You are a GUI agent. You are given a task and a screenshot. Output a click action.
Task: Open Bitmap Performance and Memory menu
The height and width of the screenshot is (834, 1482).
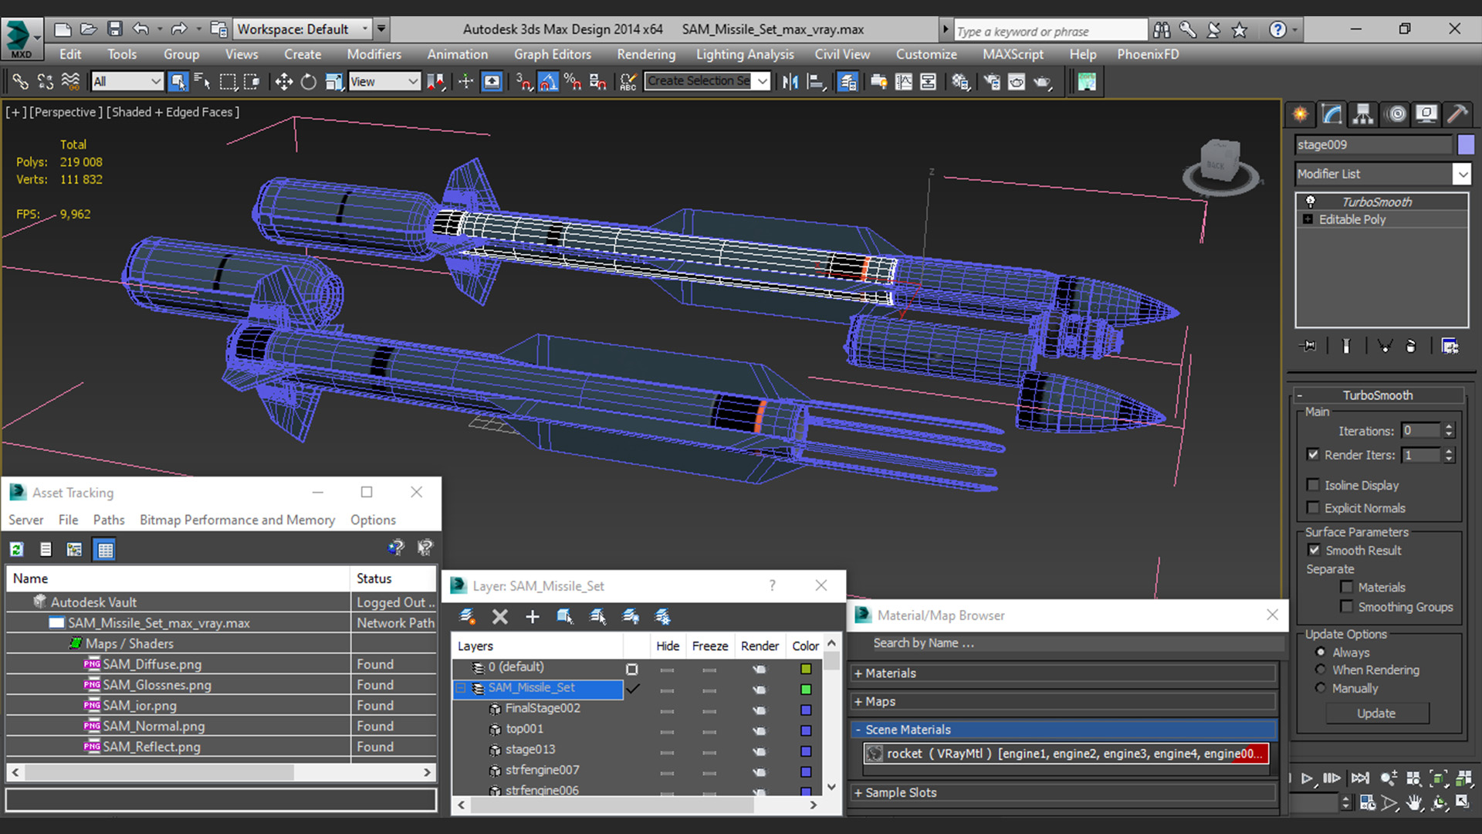point(237,520)
